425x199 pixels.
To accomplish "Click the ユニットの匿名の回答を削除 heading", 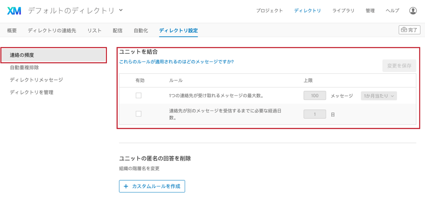I will pos(155,158).
